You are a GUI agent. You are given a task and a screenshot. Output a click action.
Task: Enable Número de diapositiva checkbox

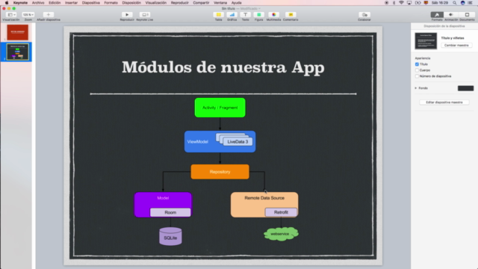(417, 76)
